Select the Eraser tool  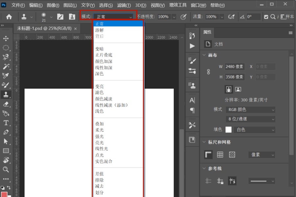[6, 104]
